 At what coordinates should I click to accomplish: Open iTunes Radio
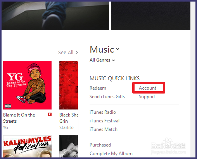pyautogui.click(x=103, y=112)
